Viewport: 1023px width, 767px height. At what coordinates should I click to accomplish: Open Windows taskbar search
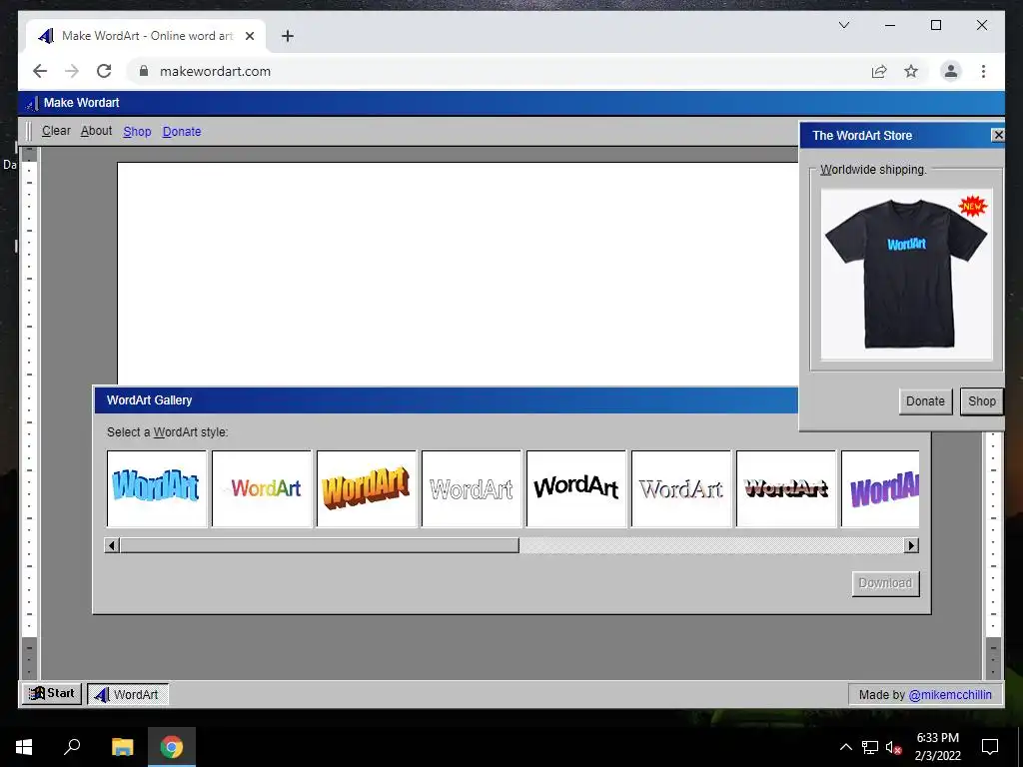[72, 747]
